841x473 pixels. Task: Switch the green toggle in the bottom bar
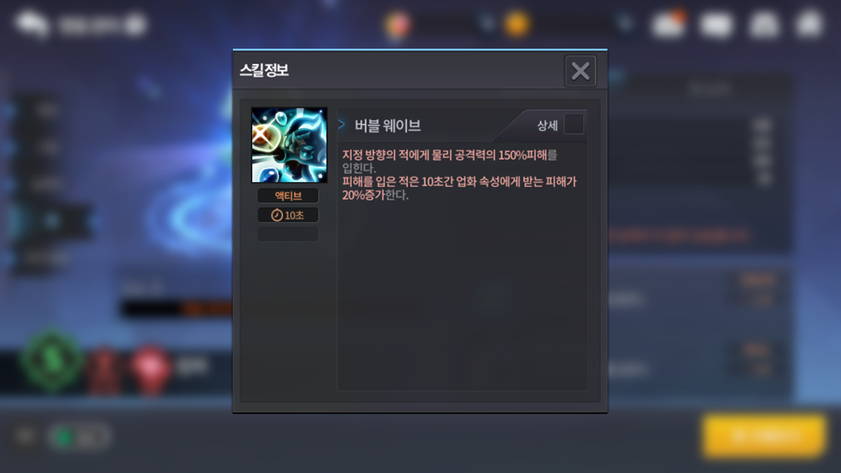point(79,438)
